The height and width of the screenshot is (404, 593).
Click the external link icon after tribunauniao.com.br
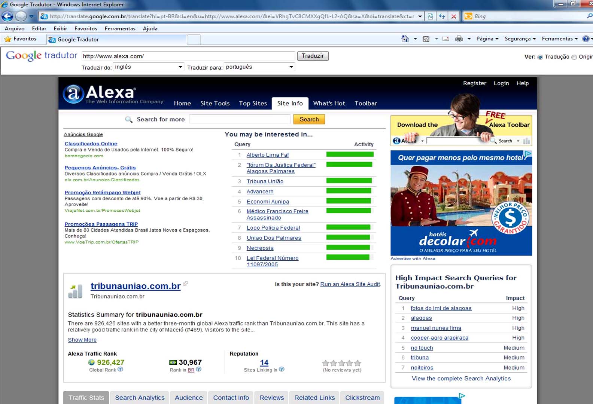(185, 284)
